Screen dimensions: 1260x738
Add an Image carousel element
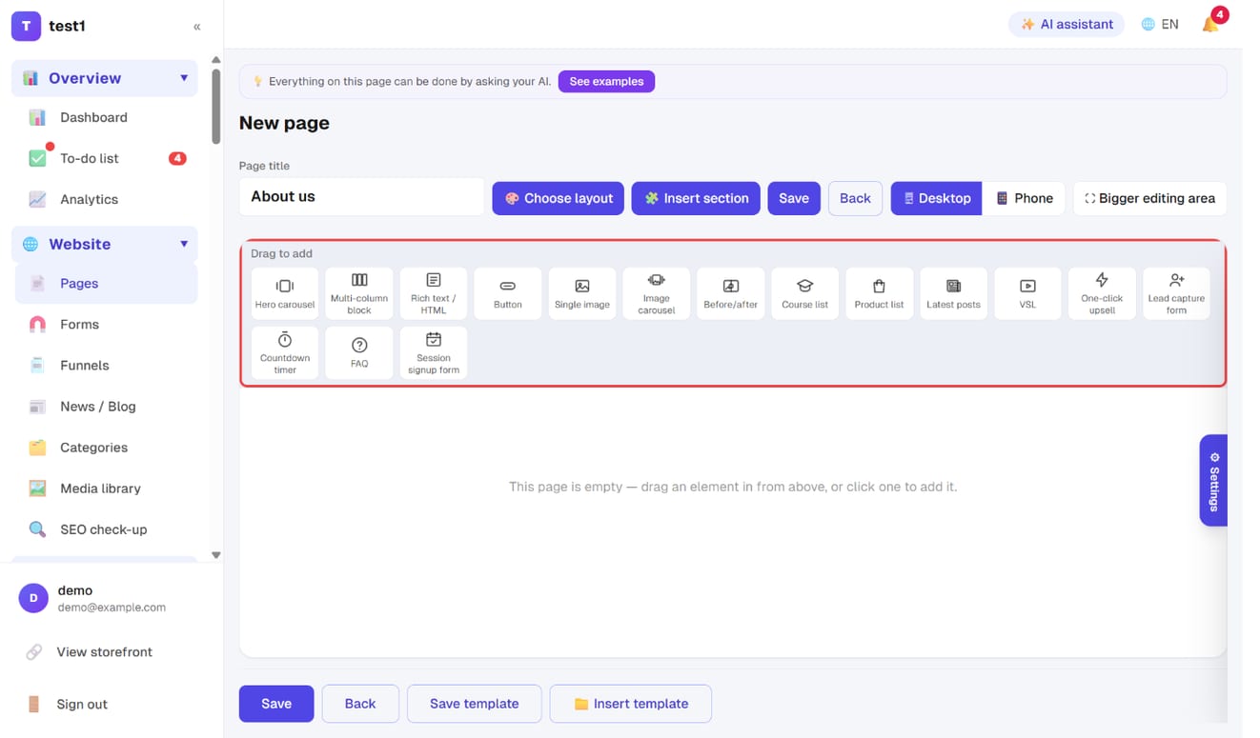657,293
